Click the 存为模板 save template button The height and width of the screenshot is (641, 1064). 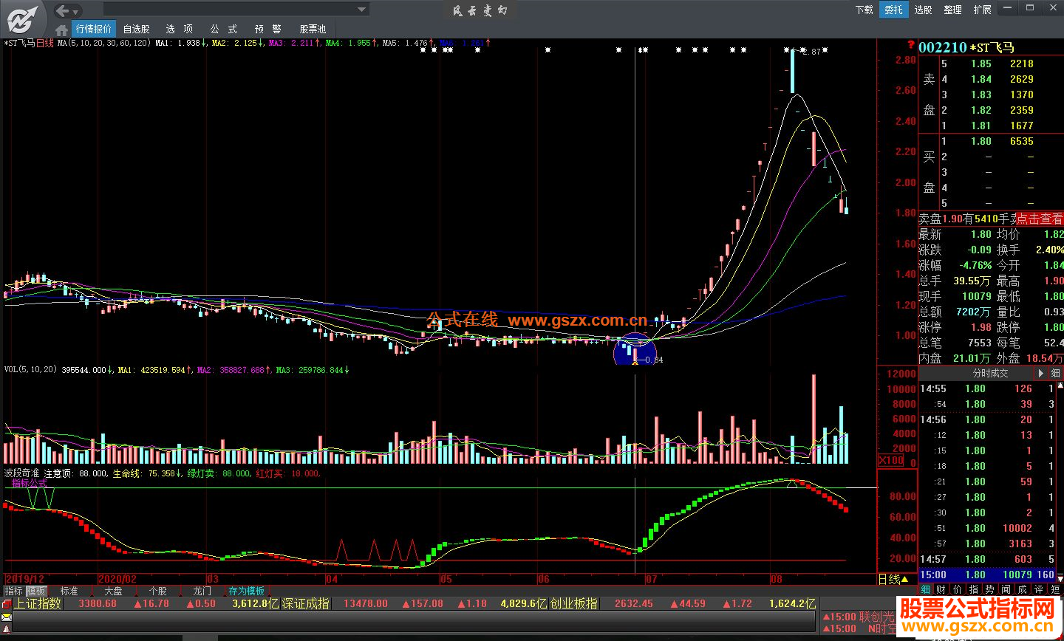pos(246,591)
